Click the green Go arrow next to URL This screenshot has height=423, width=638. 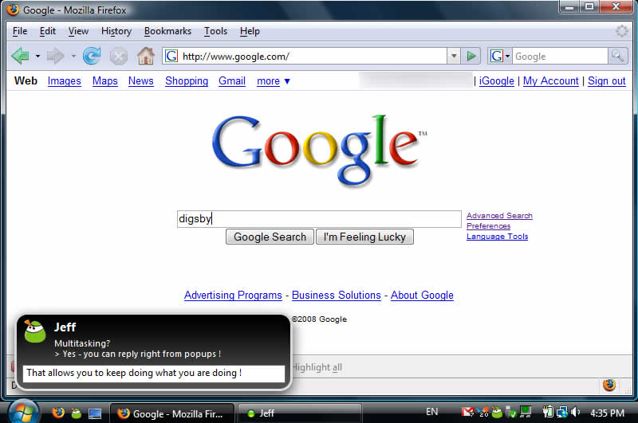471,56
